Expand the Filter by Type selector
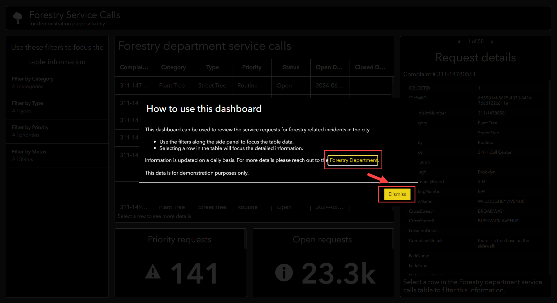557x303 pixels. (57, 107)
